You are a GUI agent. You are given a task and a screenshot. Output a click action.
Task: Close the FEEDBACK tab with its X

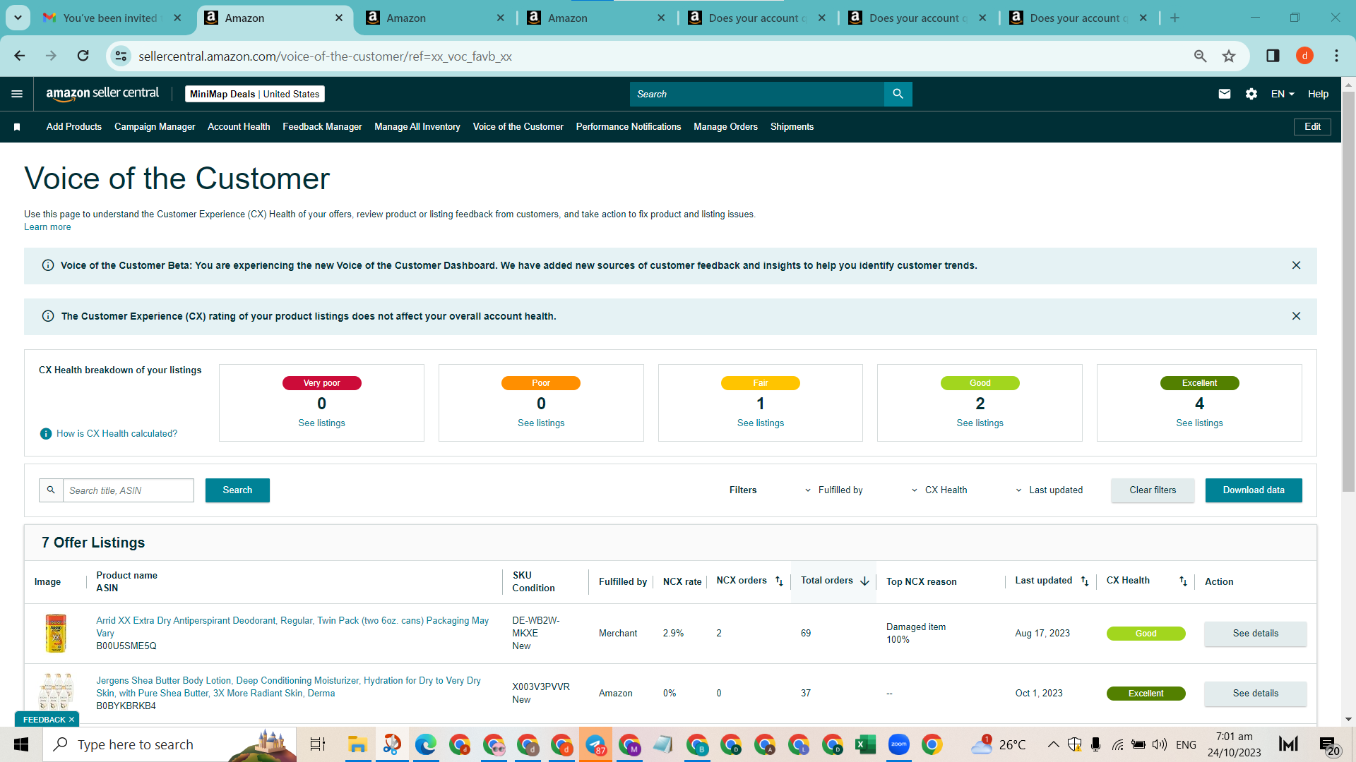[71, 720]
